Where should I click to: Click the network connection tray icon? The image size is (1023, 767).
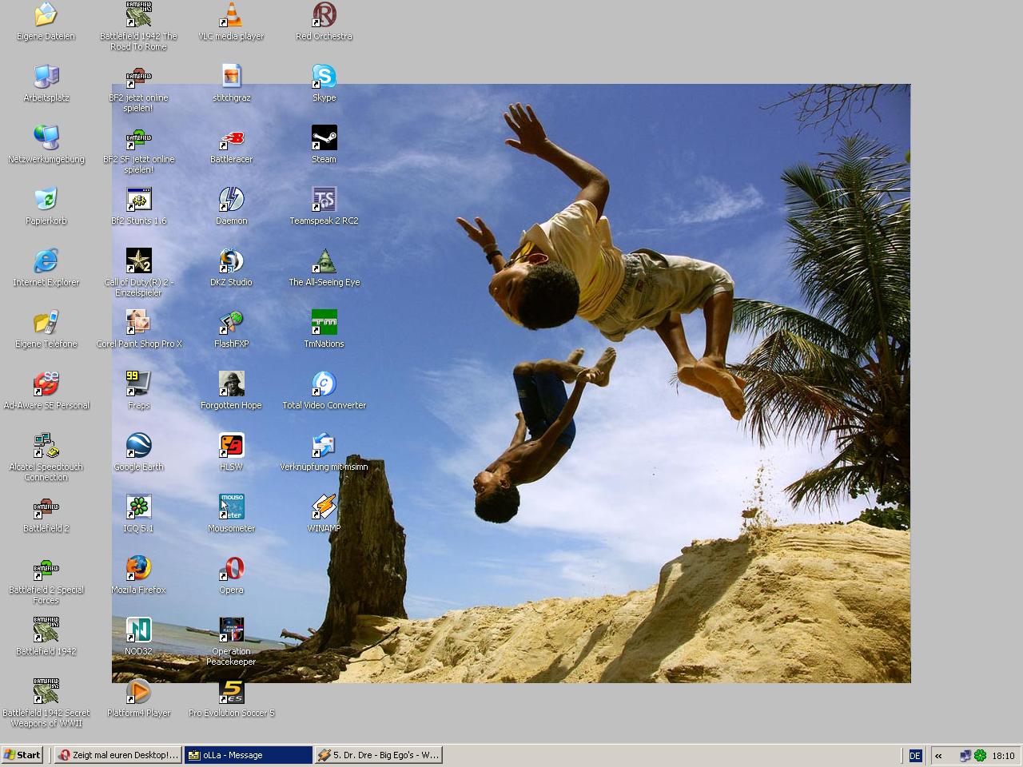point(965,755)
